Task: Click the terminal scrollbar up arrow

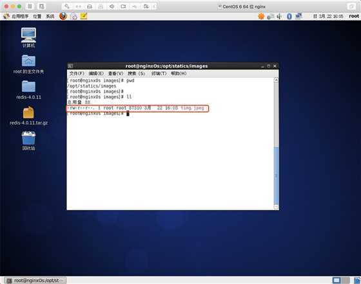Action: click(x=276, y=80)
